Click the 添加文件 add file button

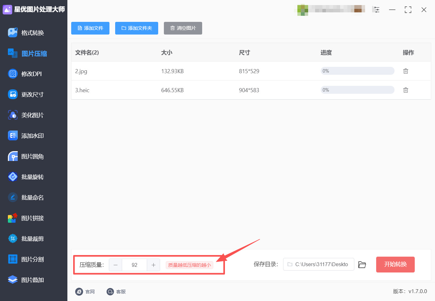90,28
